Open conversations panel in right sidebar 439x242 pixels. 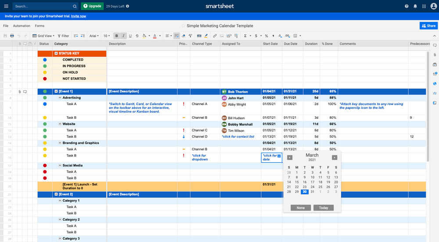[435, 45]
